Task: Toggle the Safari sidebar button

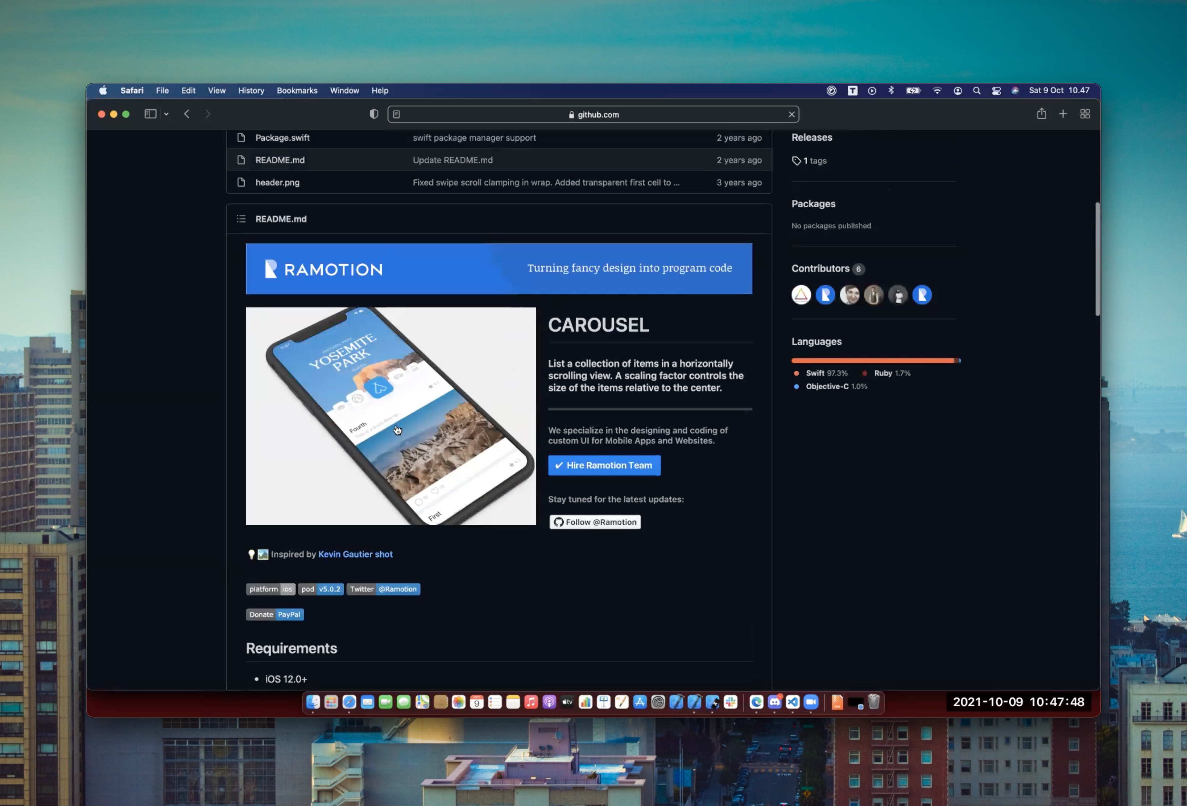Action: [x=150, y=114]
